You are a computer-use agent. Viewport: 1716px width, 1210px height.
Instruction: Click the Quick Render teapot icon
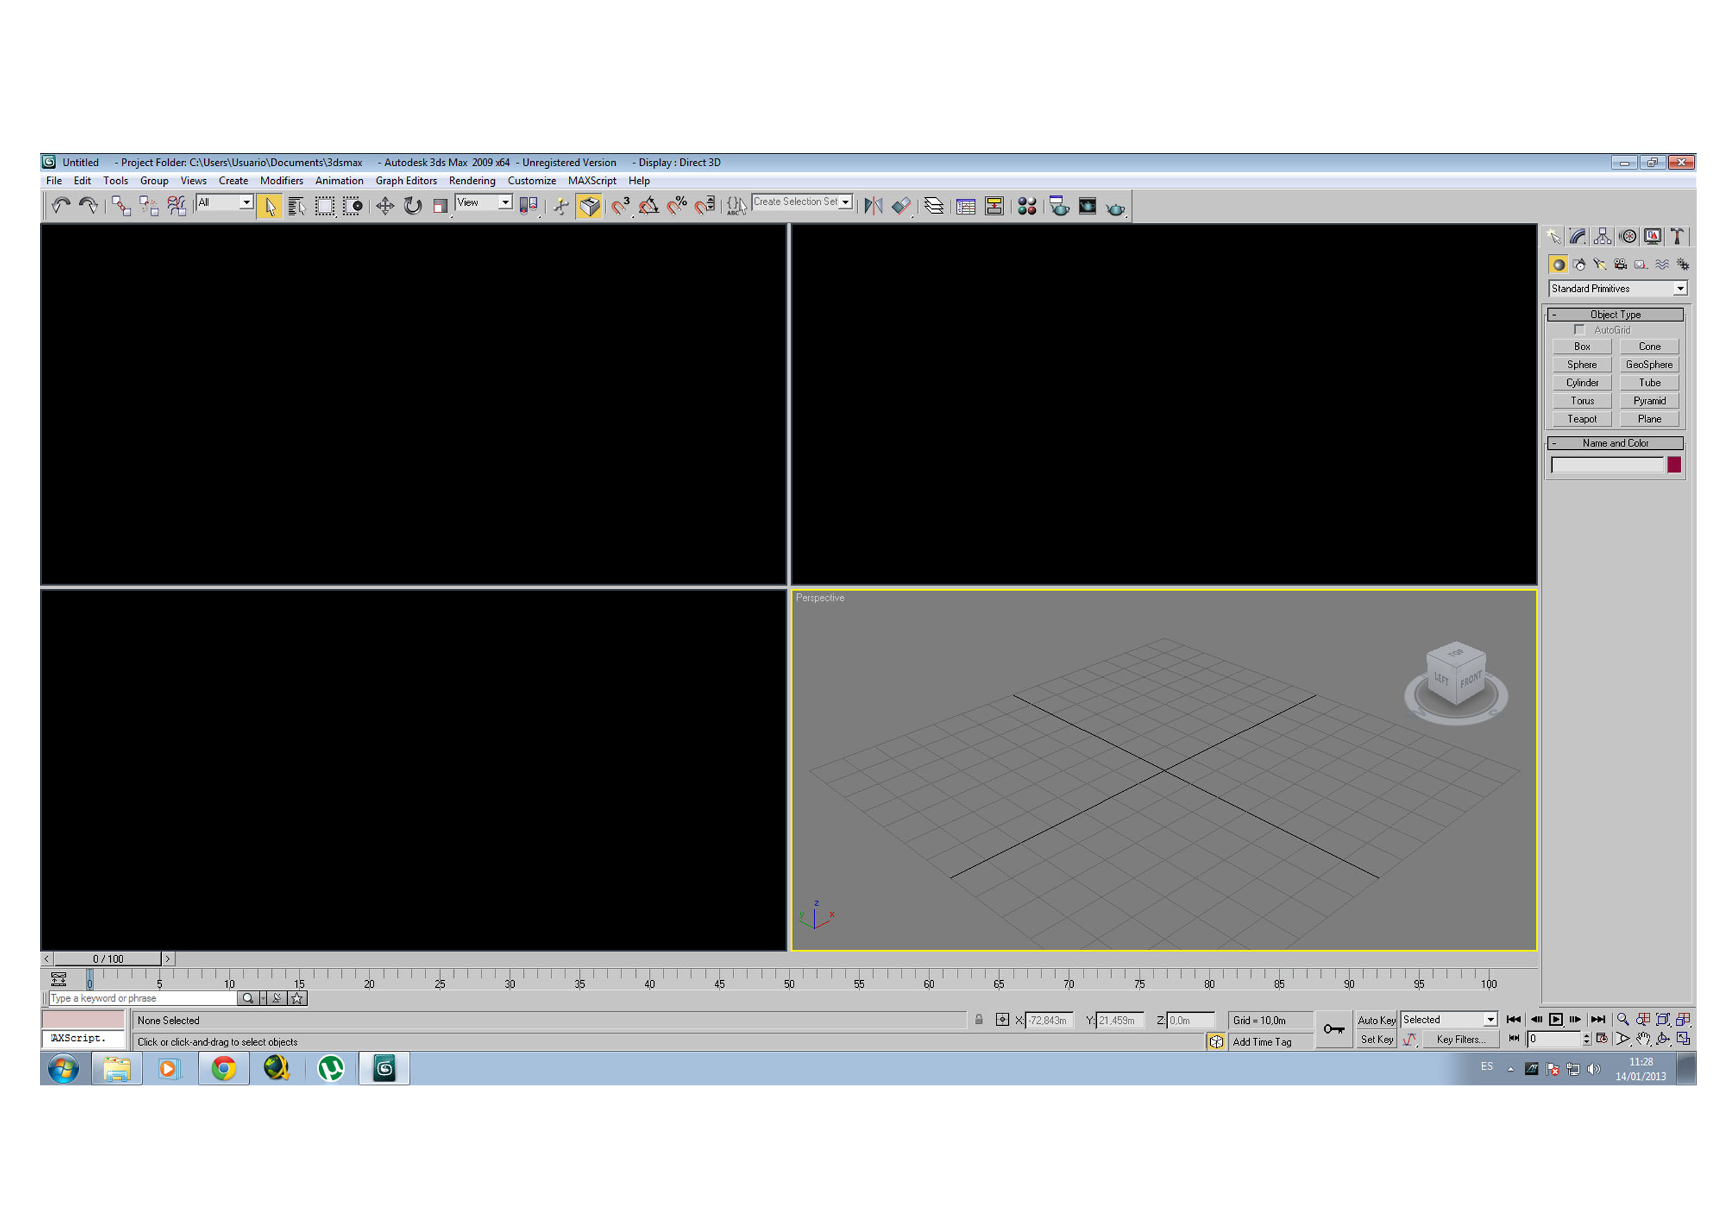click(1115, 208)
